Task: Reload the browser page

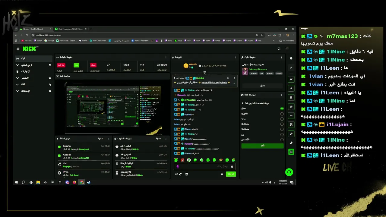Action: (x=27, y=35)
